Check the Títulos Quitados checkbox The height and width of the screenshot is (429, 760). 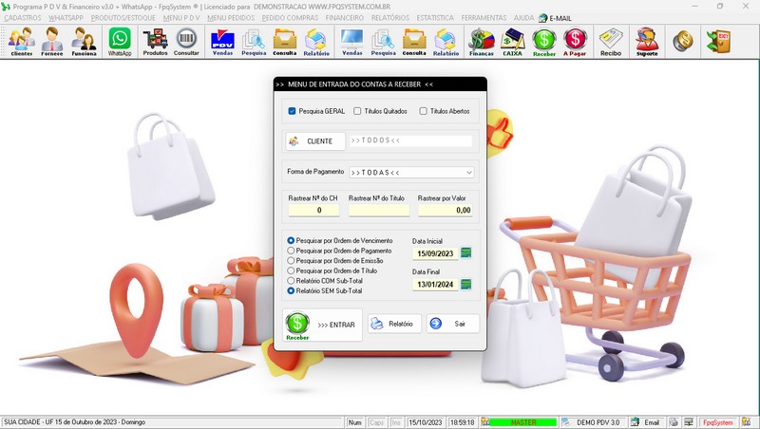click(357, 111)
